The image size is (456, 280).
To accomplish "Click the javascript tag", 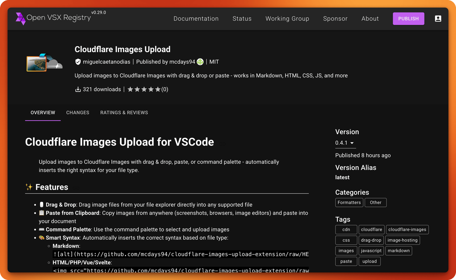I will [371, 251].
